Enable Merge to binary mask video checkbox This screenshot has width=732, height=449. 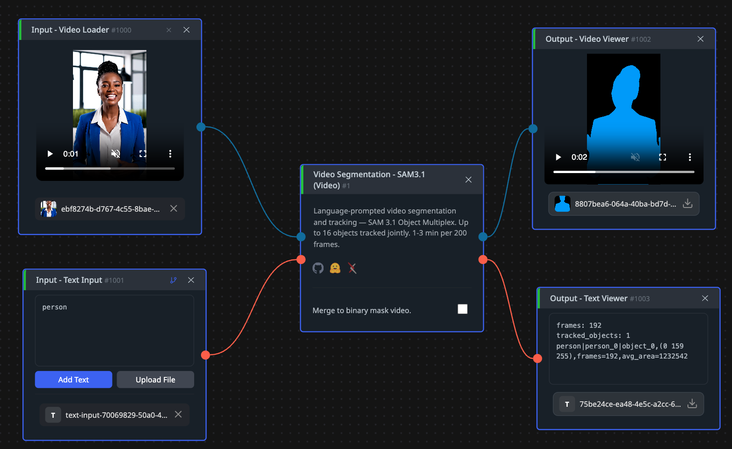click(463, 309)
